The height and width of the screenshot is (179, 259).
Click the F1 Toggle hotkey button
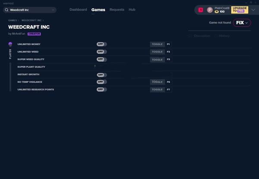tap(157, 44)
